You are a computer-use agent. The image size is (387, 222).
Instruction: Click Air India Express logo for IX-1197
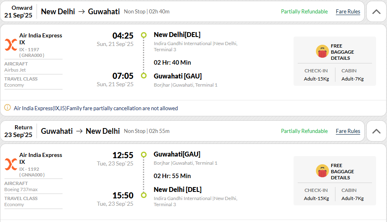[11, 45]
